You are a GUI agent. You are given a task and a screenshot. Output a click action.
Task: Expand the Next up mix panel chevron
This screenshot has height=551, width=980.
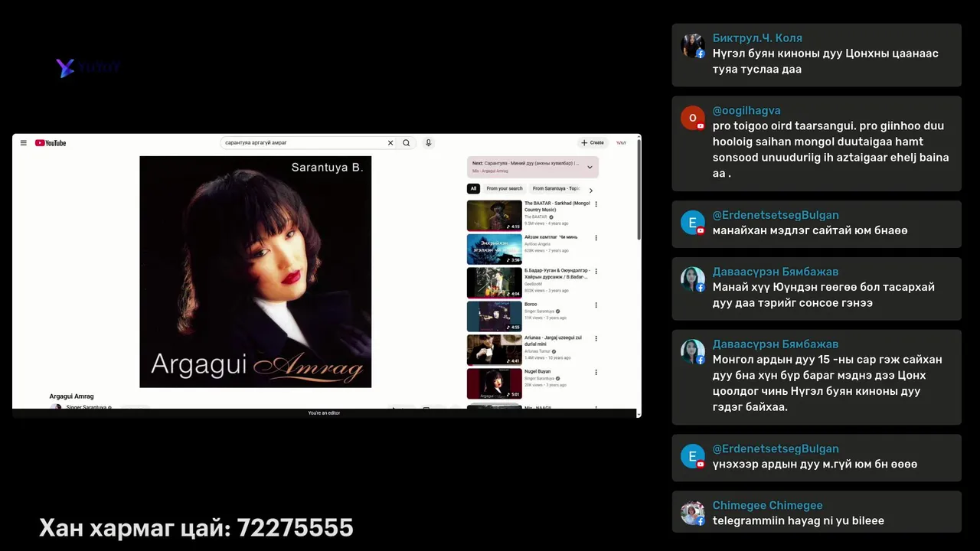coord(590,167)
